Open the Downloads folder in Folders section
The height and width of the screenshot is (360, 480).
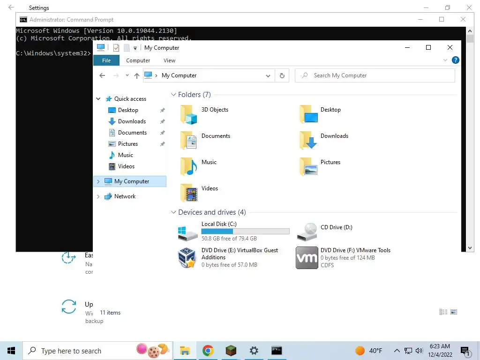308,141
